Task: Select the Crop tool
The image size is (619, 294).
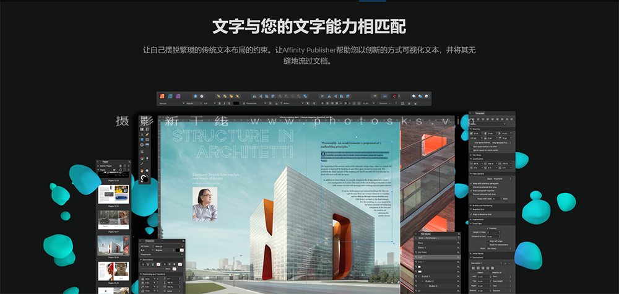Action: [x=142, y=152]
